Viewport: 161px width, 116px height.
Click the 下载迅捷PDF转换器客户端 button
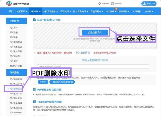tap(62, 82)
